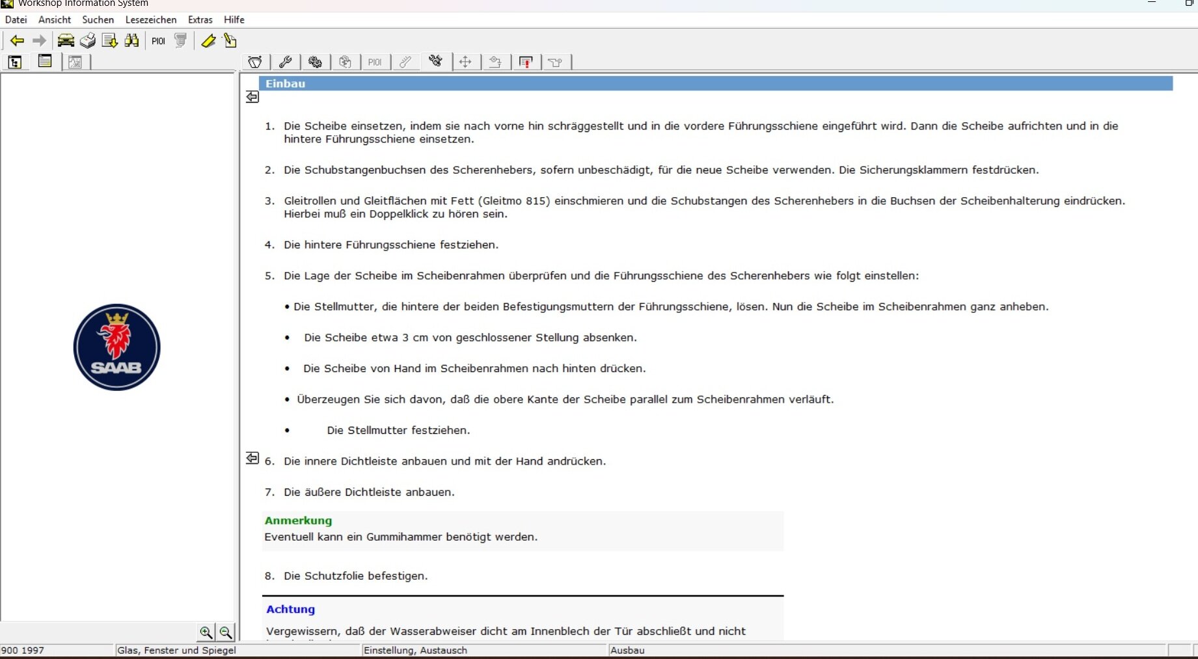Click the image link arrow beside Einbau
The image size is (1198, 659).
point(252,97)
